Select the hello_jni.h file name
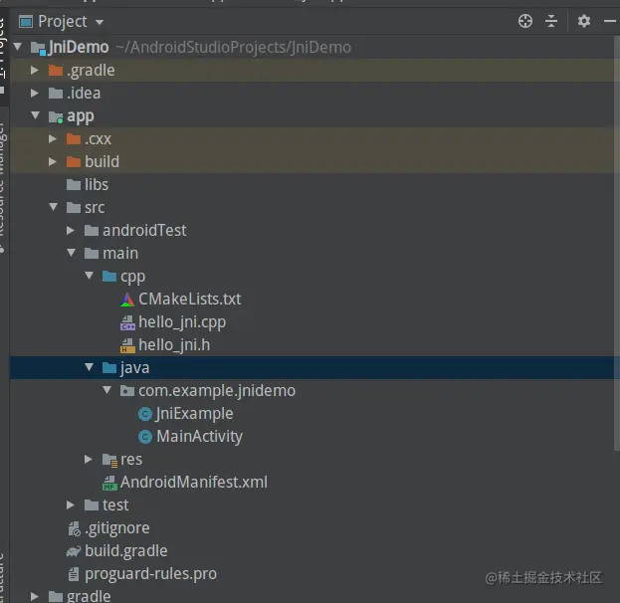 click(x=174, y=345)
